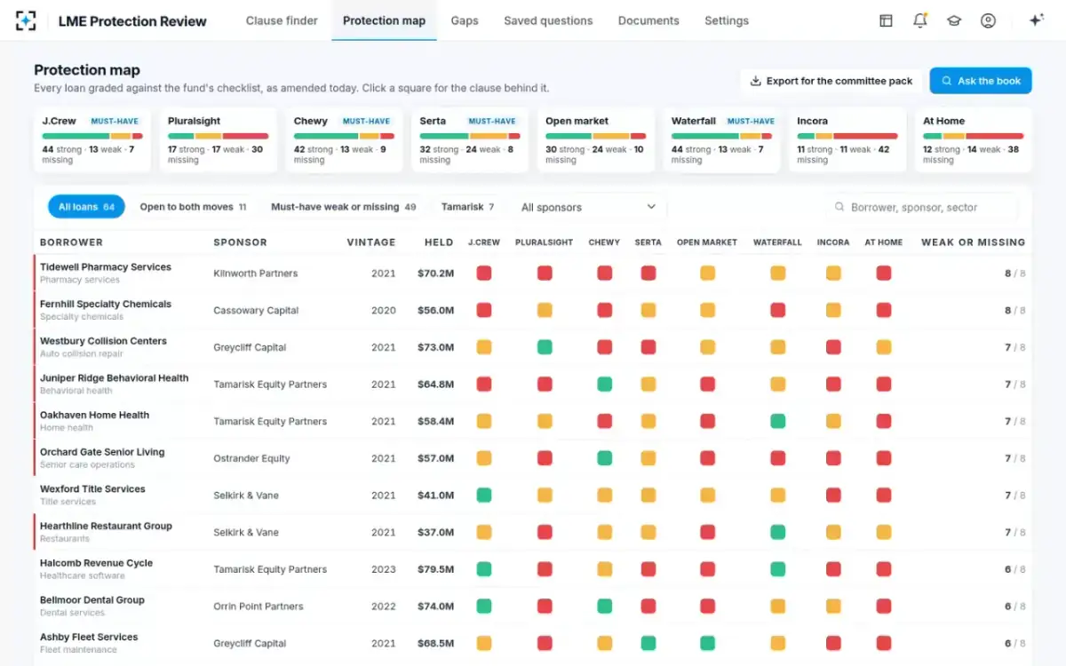Screen dimensions: 1066x666
Task: Click Kilnworth Partners sponsor cell
Action: [256, 274]
